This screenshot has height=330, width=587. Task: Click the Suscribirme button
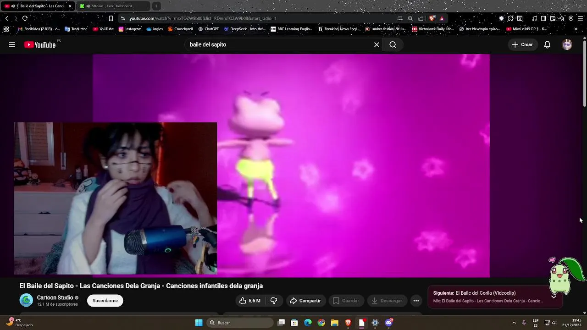(105, 301)
